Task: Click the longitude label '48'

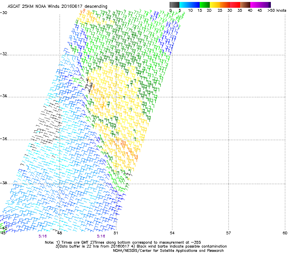Action: (x=59, y=233)
